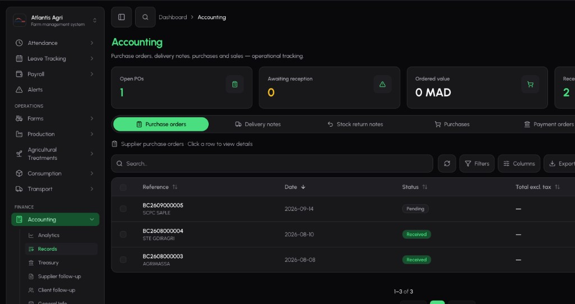The height and width of the screenshot is (304, 575).
Task: Expand the Leave Tracking chevron
Action: [x=92, y=58]
